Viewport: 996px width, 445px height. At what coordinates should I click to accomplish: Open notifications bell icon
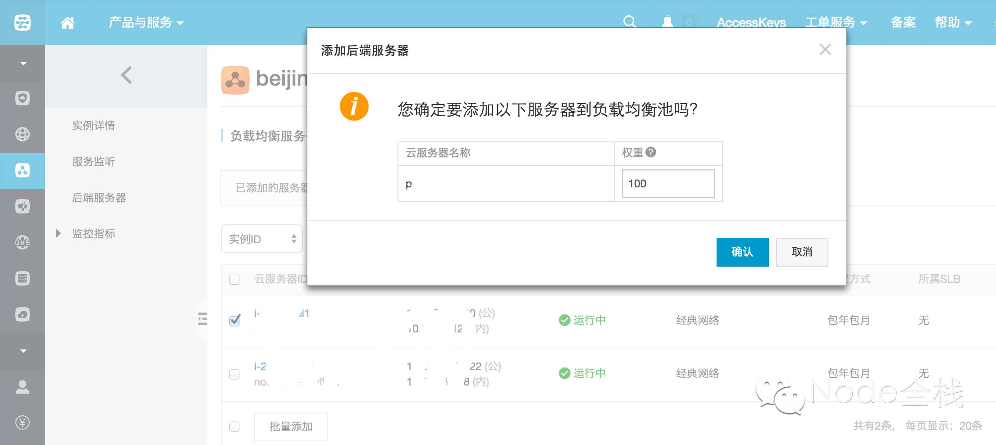[667, 22]
